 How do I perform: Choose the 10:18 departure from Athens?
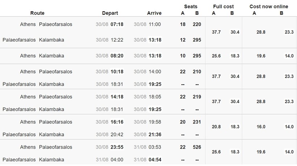click(x=117, y=72)
